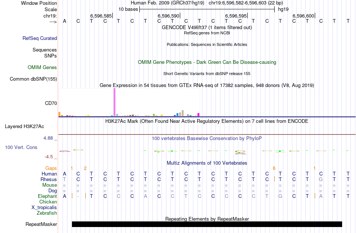Click position marker 6,596,590
The image size is (356, 233).
point(169,16)
